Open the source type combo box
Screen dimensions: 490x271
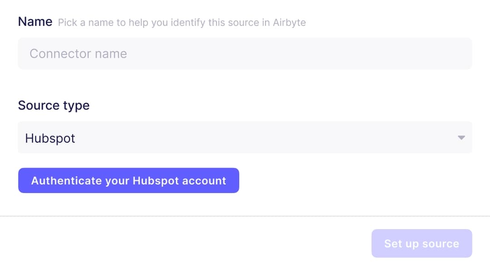[x=245, y=138]
